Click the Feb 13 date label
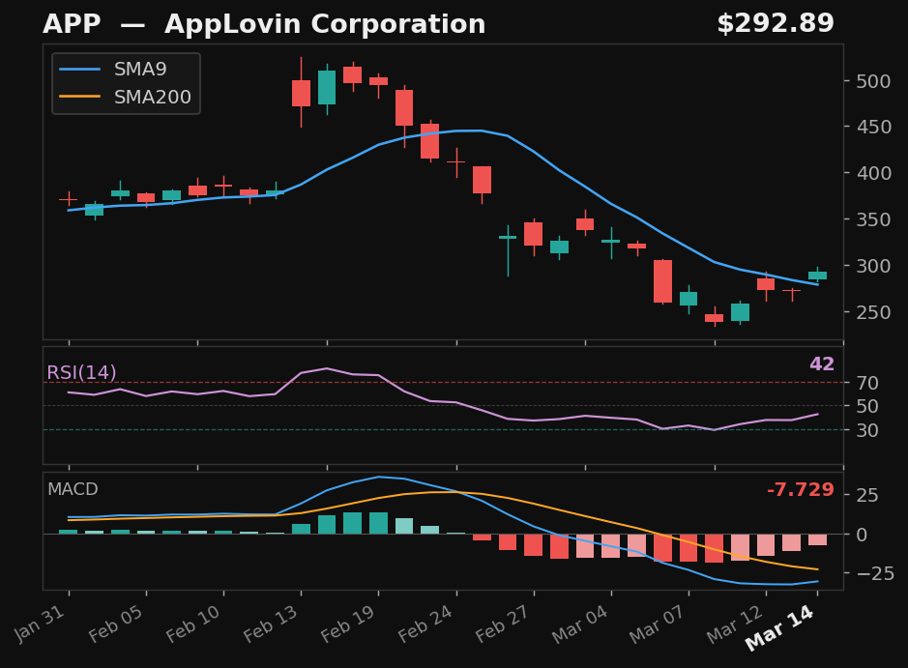The image size is (908, 668). pyautogui.click(x=271, y=624)
